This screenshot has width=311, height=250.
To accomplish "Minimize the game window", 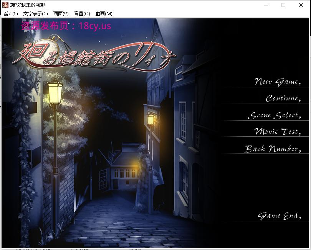I will coord(266,5).
